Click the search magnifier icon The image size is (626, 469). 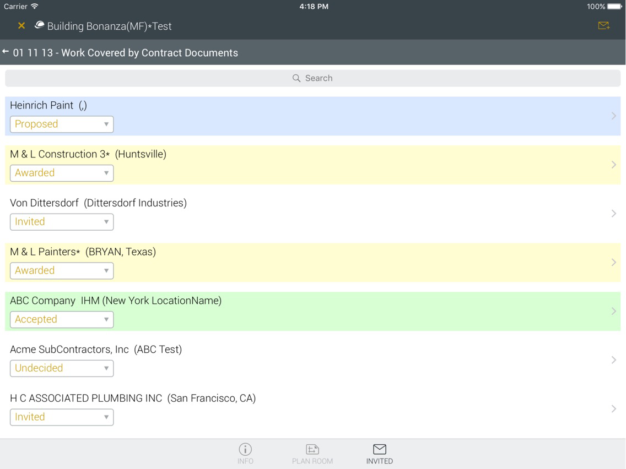(296, 78)
